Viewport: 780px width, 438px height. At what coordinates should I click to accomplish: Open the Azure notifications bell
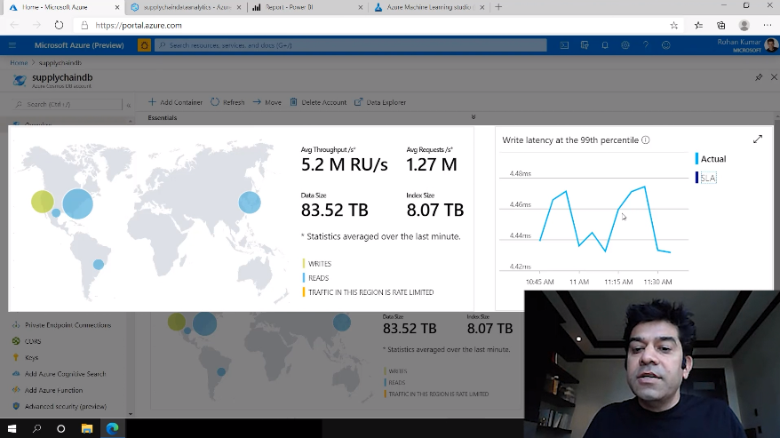pyautogui.click(x=605, y=44)
